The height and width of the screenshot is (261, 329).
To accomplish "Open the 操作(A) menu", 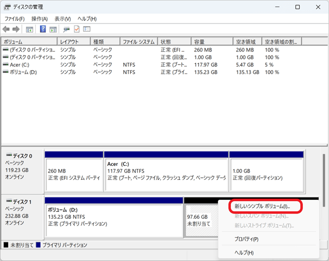I will point(39,19).
